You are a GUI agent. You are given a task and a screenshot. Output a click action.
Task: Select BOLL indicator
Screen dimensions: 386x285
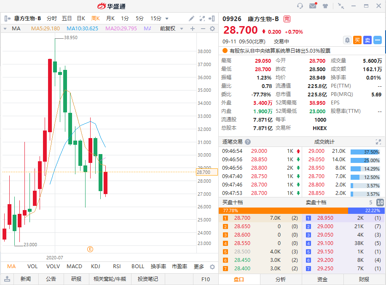click(x=138, y=266)
